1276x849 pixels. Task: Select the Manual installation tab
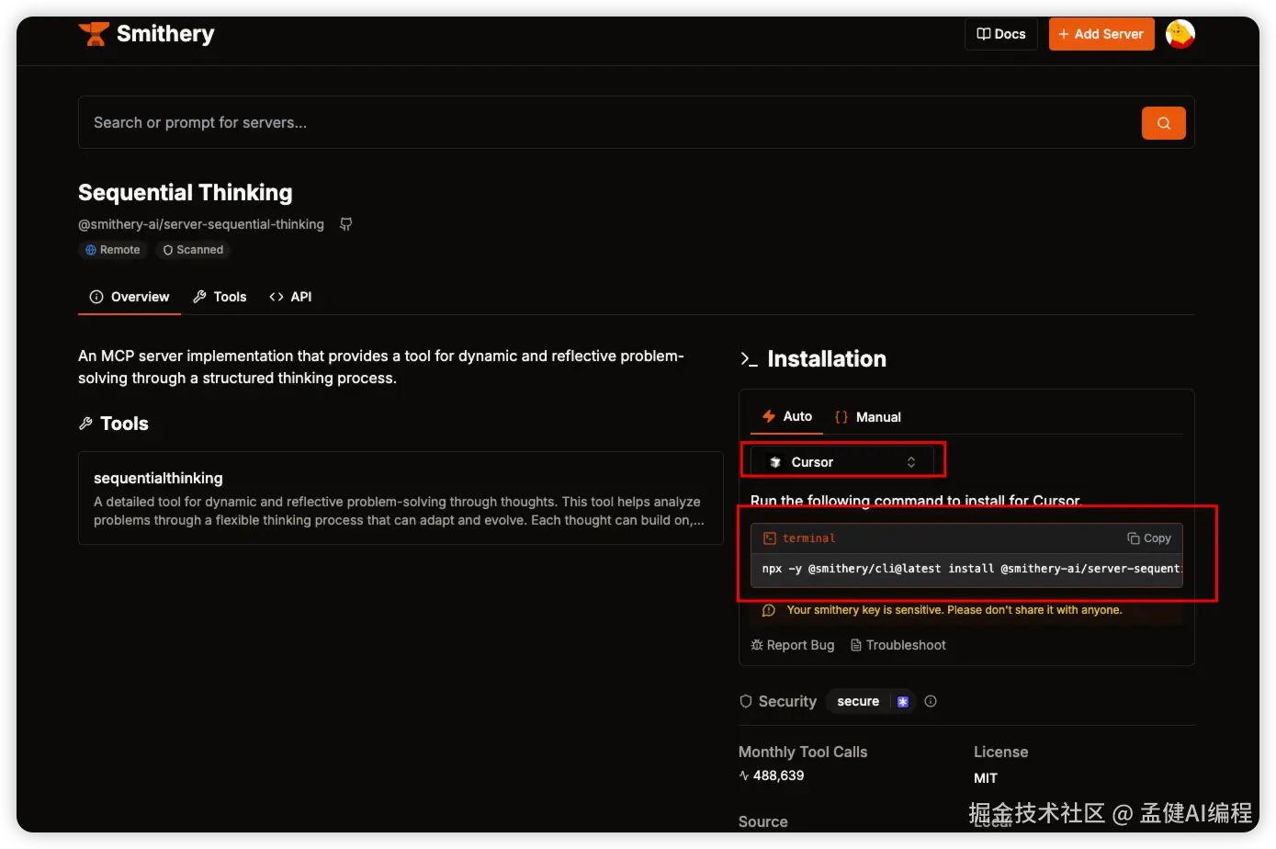tap(867, 417)
